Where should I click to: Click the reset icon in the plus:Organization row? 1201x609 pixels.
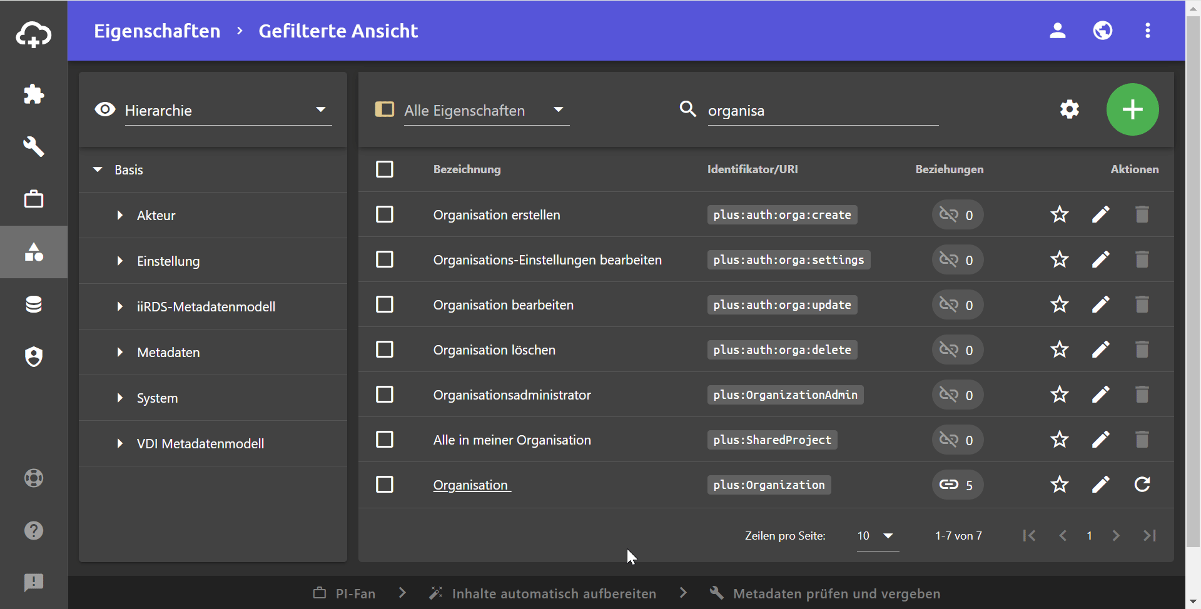1142,485
